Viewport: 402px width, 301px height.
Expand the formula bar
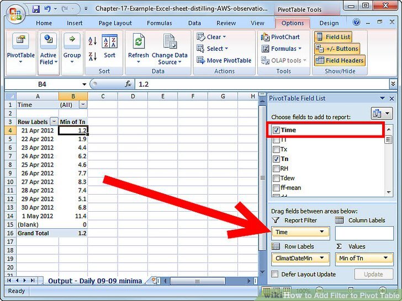click(393, 84)
